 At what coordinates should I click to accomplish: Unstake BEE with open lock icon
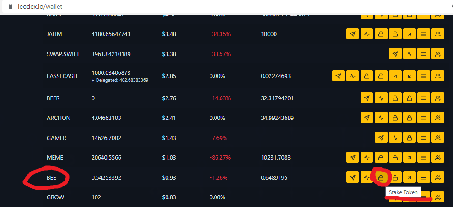395,177
